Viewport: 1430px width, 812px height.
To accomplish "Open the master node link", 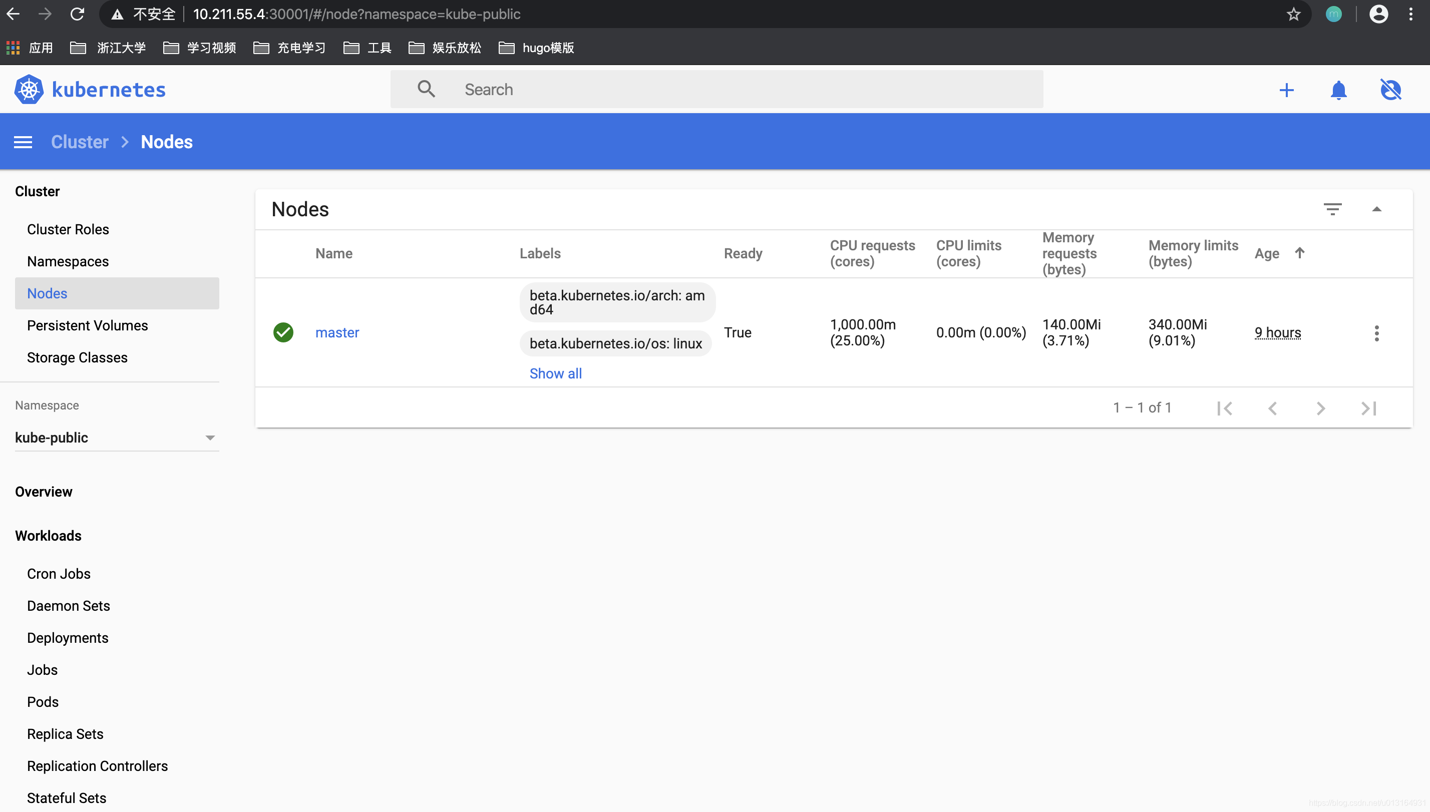I will (x=337, y=332).
